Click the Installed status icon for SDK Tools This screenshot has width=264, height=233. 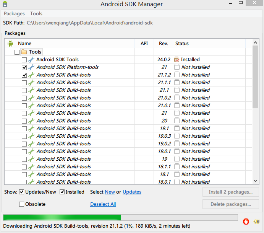[177, 60]
